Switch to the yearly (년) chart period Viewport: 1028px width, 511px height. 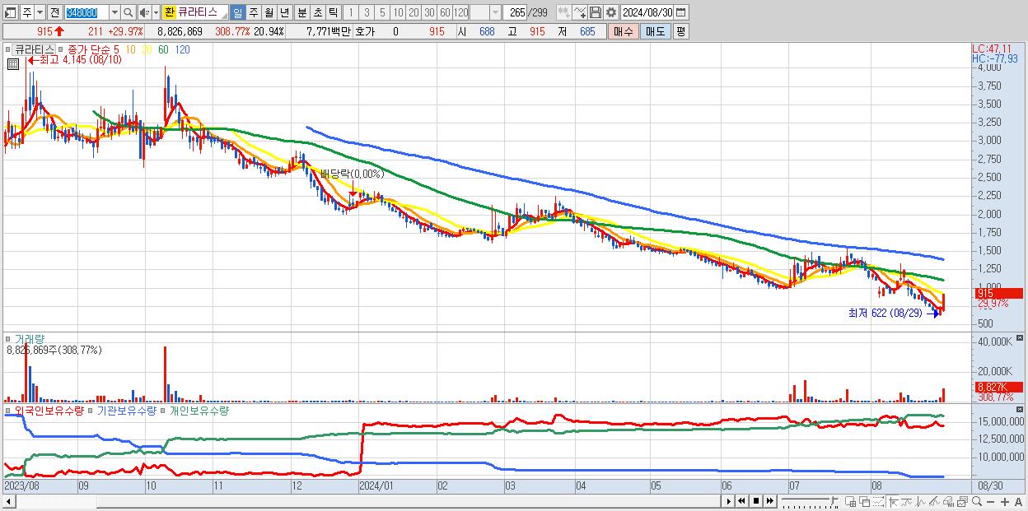284,13
